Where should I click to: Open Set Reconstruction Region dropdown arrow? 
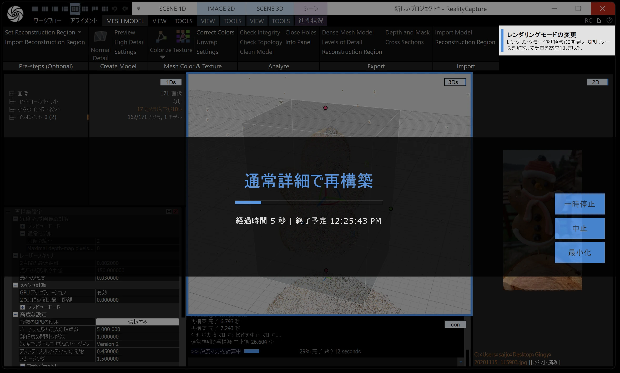pyautogui.click(x=80, y=32)
